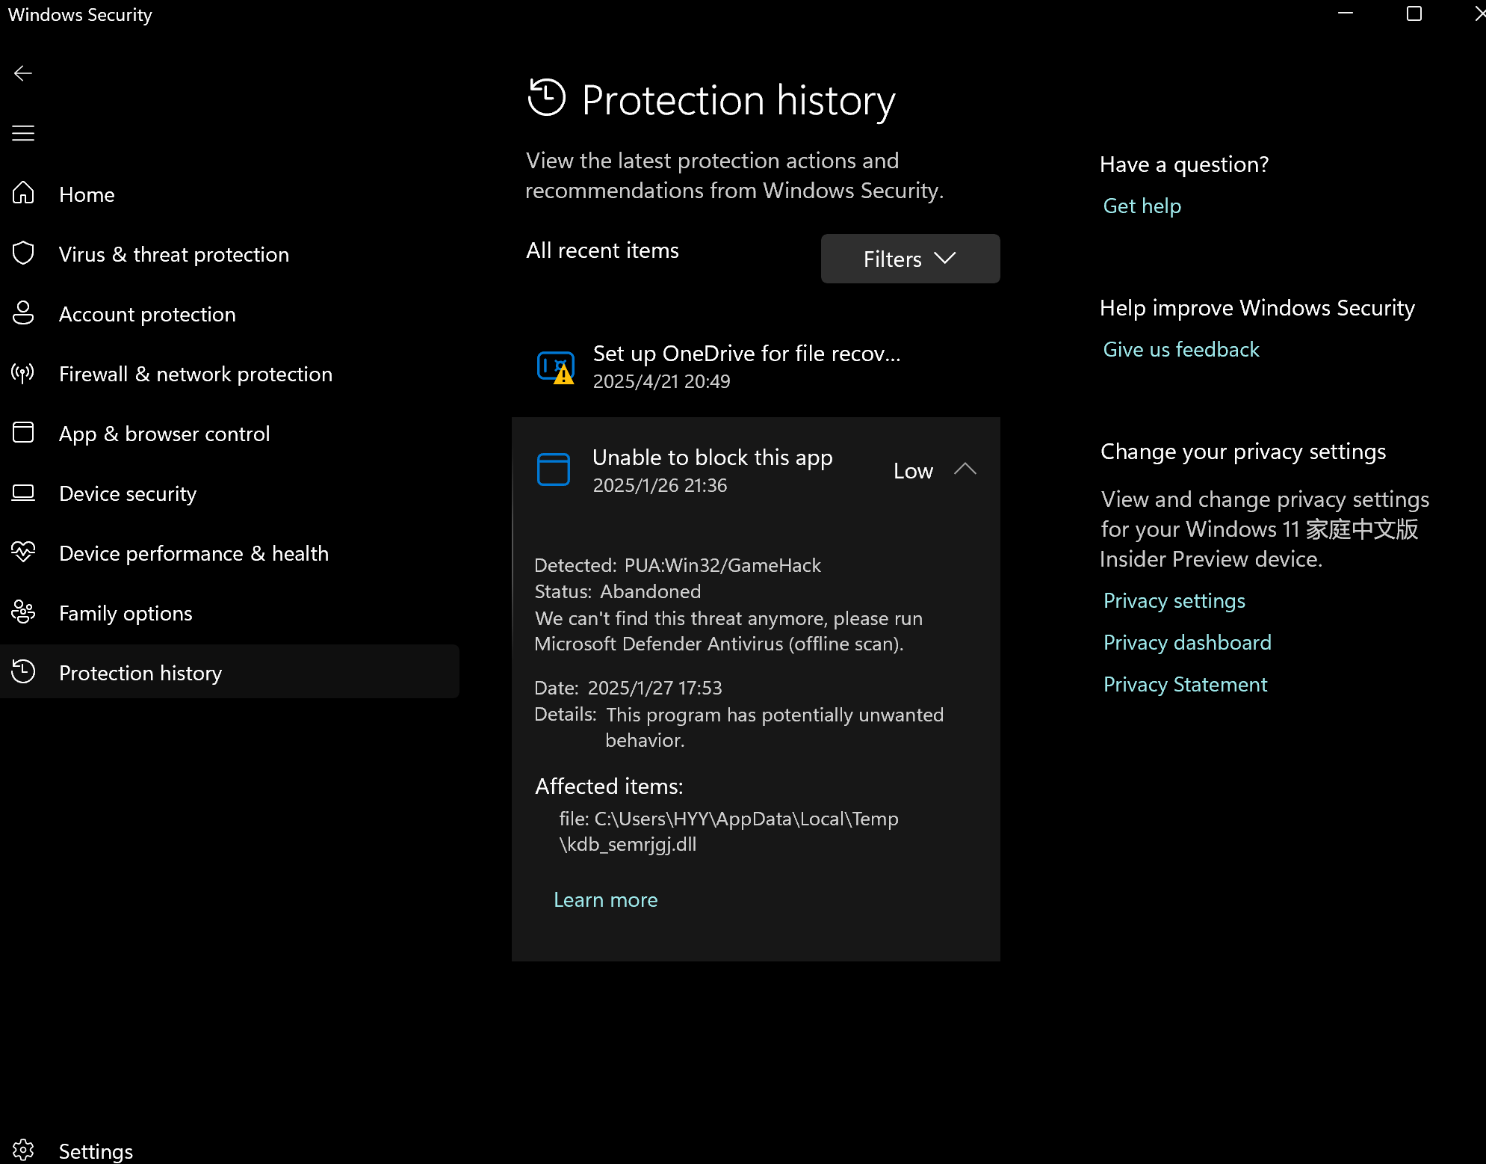1486x1164 pixels.
Task: Open Privacy dashboard
Action: coord(1186,641)
